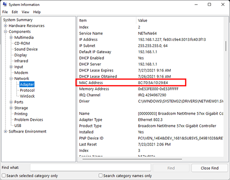Image resolution: width=230 pixels, height=180 pixels.
Task: Maximize the System Information window
Action: pos(209,5)
